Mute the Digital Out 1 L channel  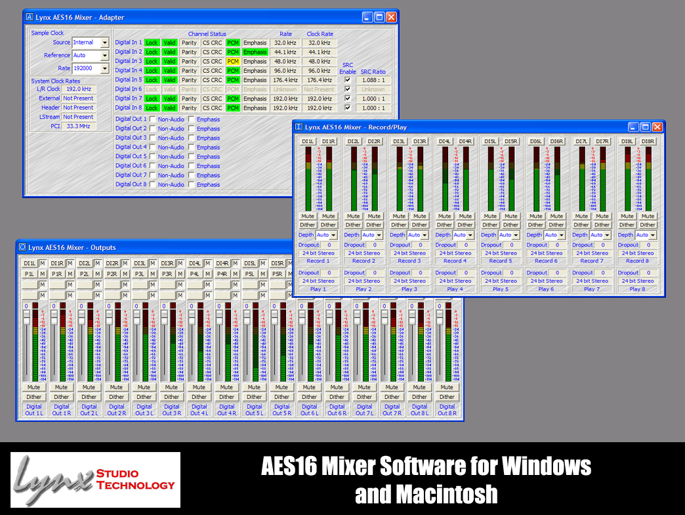click(x=34, y=387)
